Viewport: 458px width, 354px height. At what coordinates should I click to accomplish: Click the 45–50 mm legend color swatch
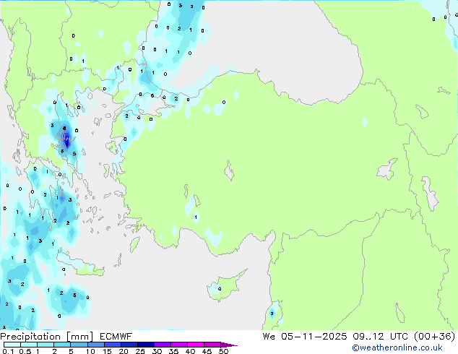(212, 345)
